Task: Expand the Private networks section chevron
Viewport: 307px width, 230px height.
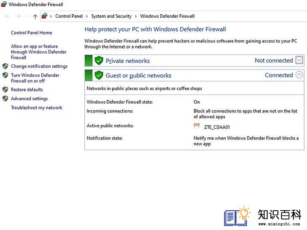Action: [x=299, y=60]
